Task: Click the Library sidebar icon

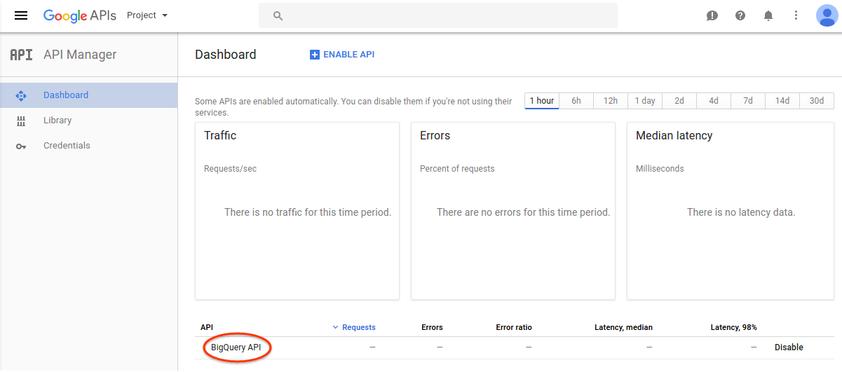Action: coord(21,120)
